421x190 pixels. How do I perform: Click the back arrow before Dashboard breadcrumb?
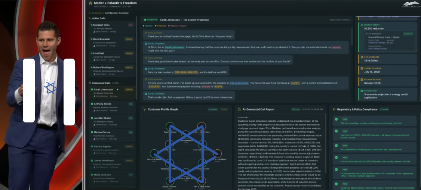click(90, 13)
